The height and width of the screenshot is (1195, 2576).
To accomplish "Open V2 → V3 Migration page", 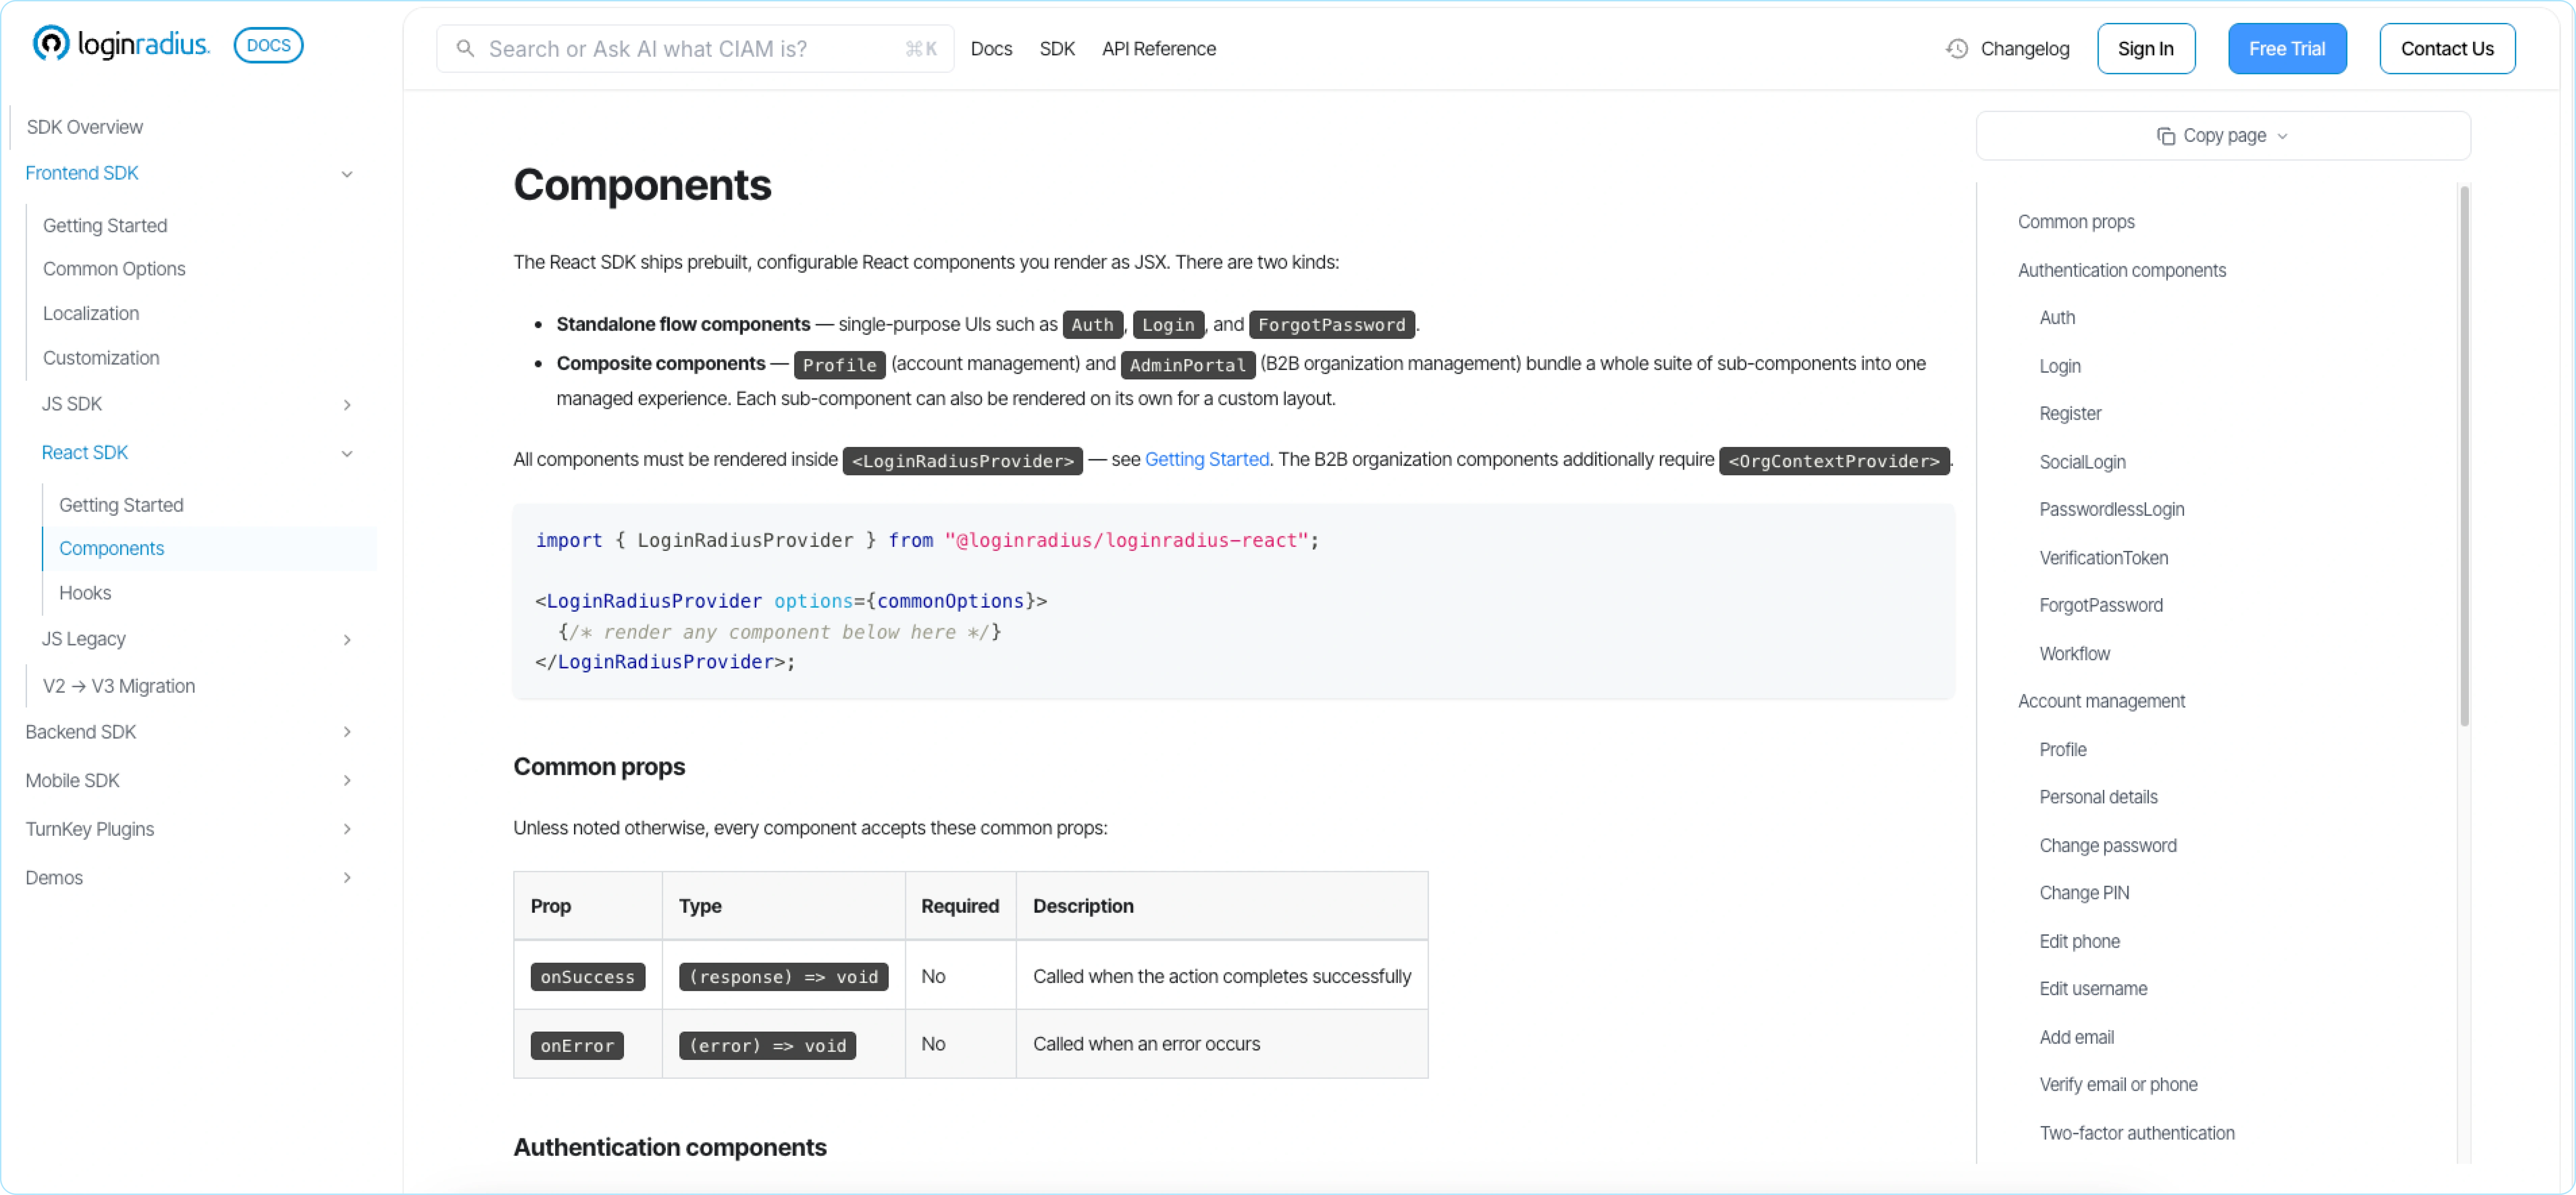I will point(119,686).
